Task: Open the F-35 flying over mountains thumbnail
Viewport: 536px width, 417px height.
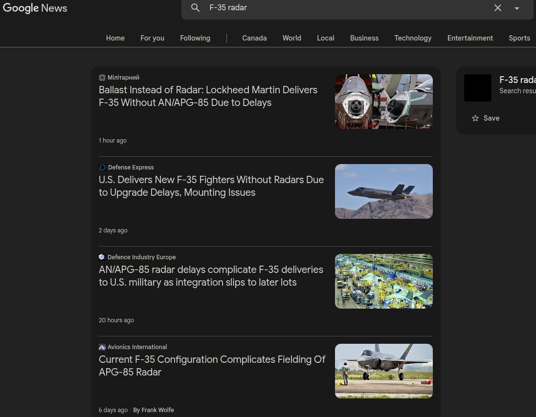Action: tap(383, 191)
